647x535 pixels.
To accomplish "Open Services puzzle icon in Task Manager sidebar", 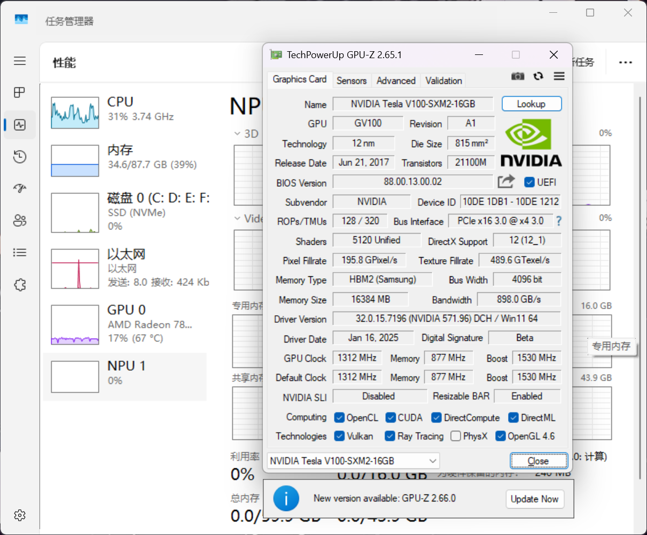I will [20, 285].
